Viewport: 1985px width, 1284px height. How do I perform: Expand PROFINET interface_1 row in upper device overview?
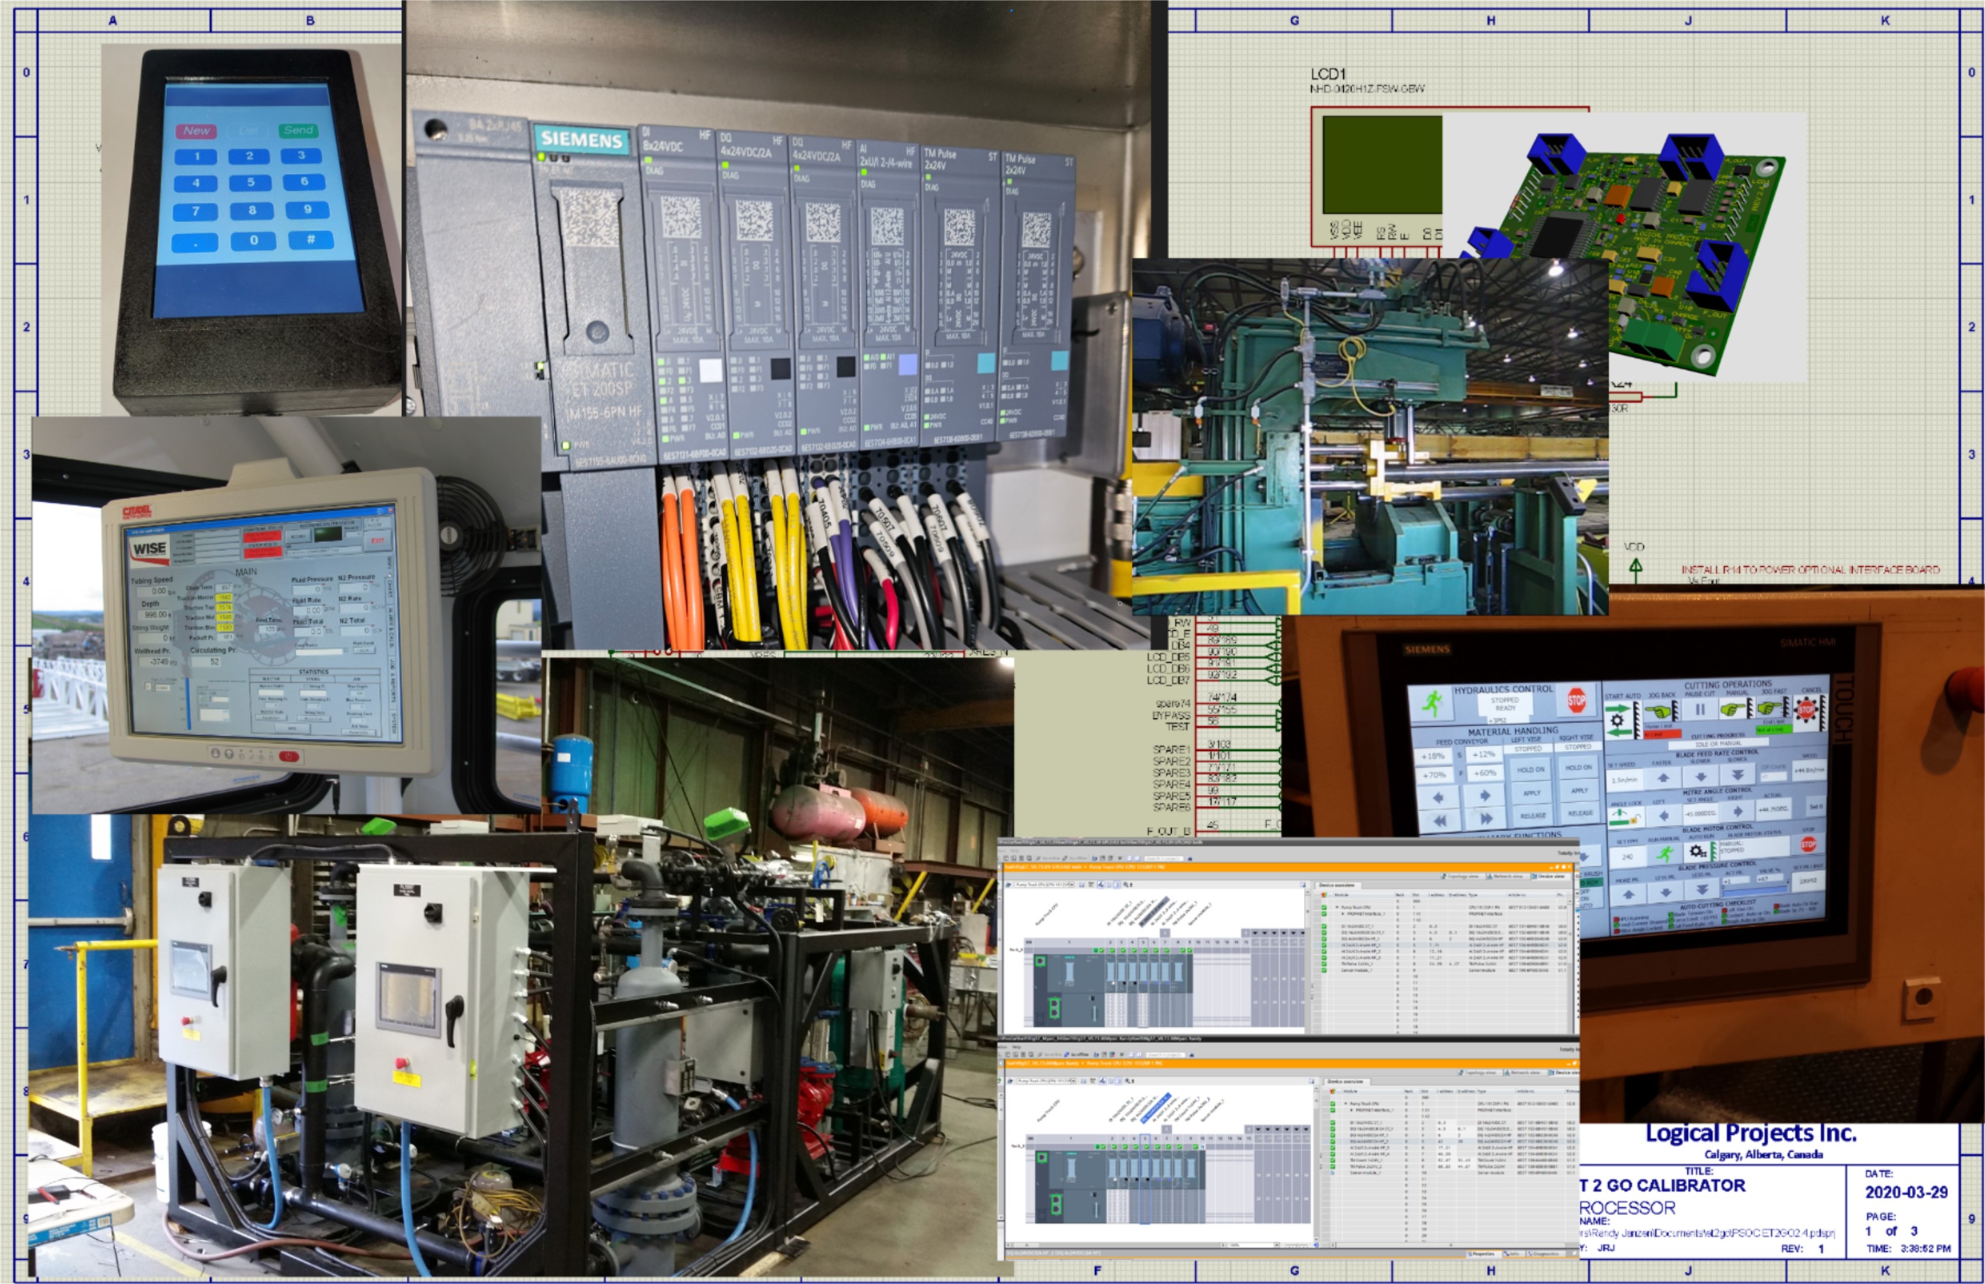1343,914
